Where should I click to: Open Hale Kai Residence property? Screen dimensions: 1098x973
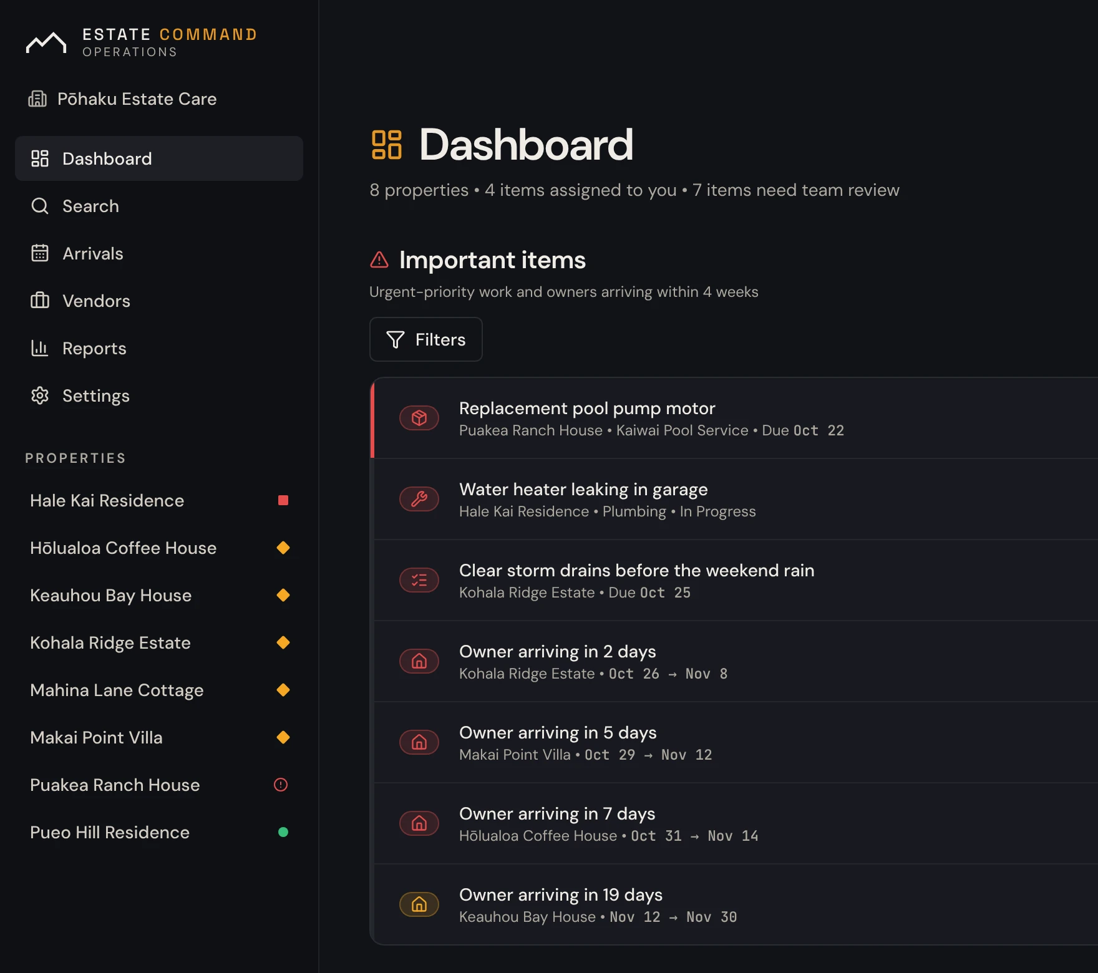[x=159, y=500]
